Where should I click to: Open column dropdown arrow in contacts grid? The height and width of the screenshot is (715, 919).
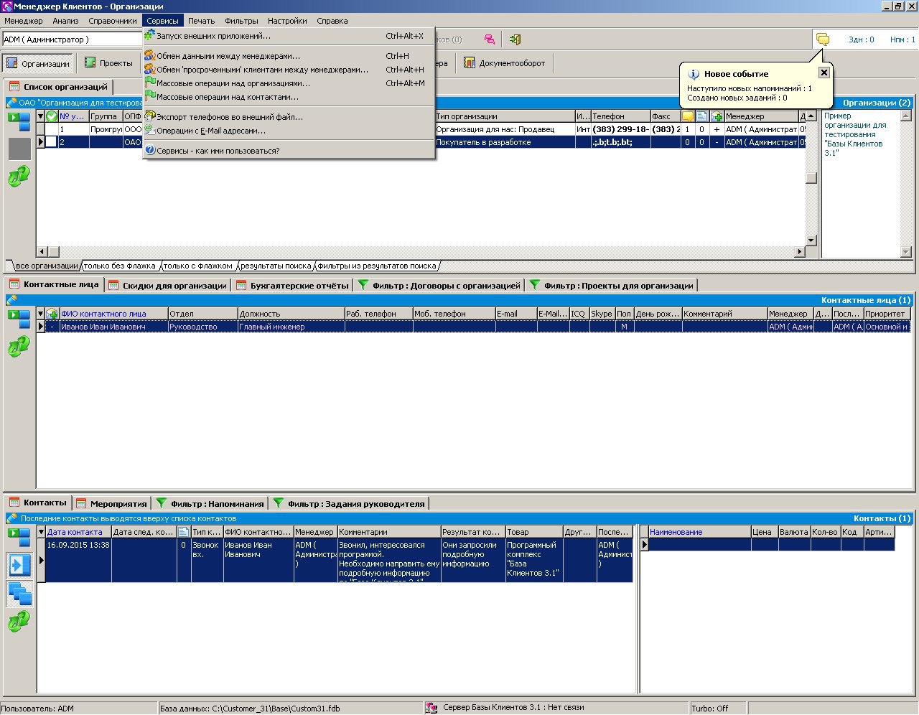click(x=41, y=532)
